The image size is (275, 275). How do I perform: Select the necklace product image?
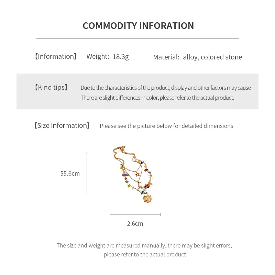(133, 174)
